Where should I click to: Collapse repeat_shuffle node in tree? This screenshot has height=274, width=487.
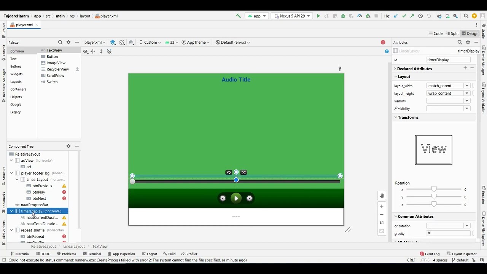[11, 230]
